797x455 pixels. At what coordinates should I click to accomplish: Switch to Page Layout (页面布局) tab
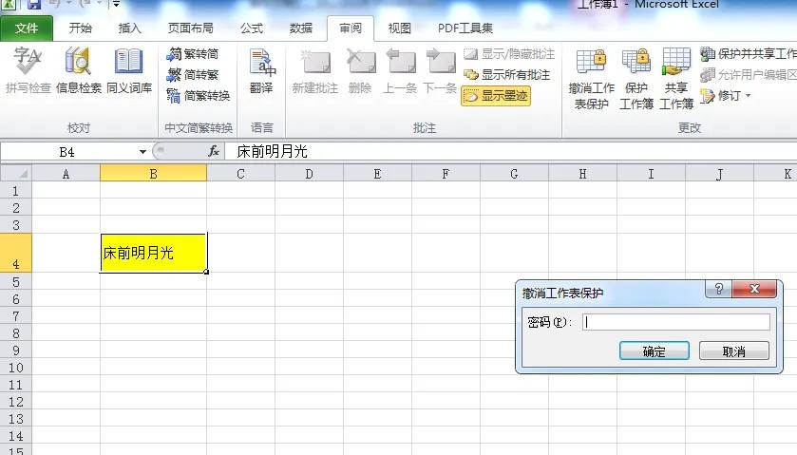pos(191,28)
